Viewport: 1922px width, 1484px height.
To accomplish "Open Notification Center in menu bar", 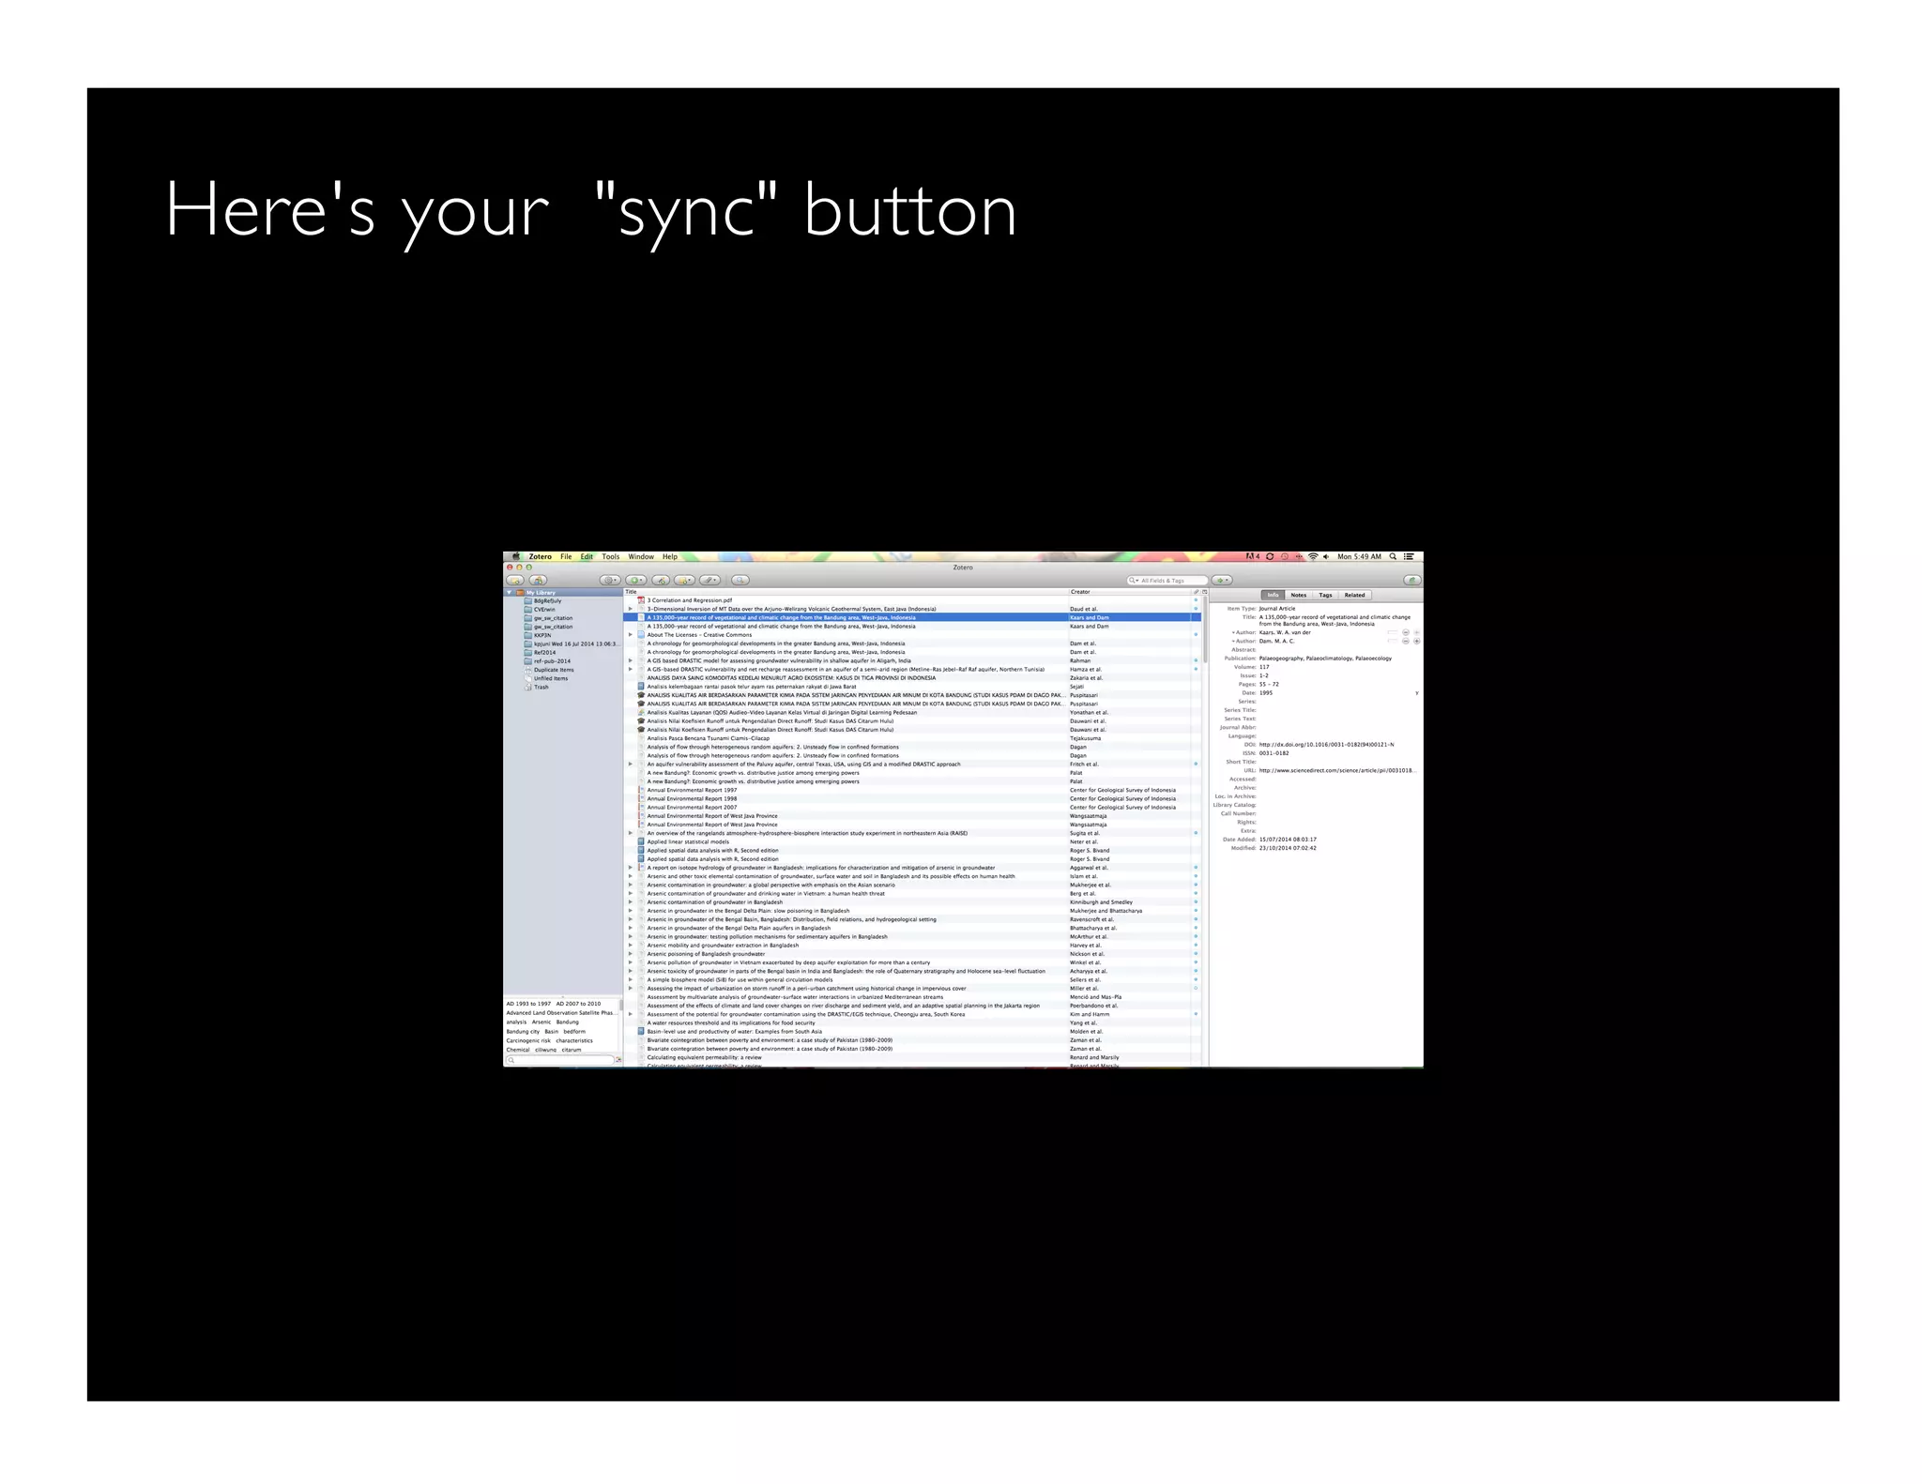I will (x=1409, y=556).
